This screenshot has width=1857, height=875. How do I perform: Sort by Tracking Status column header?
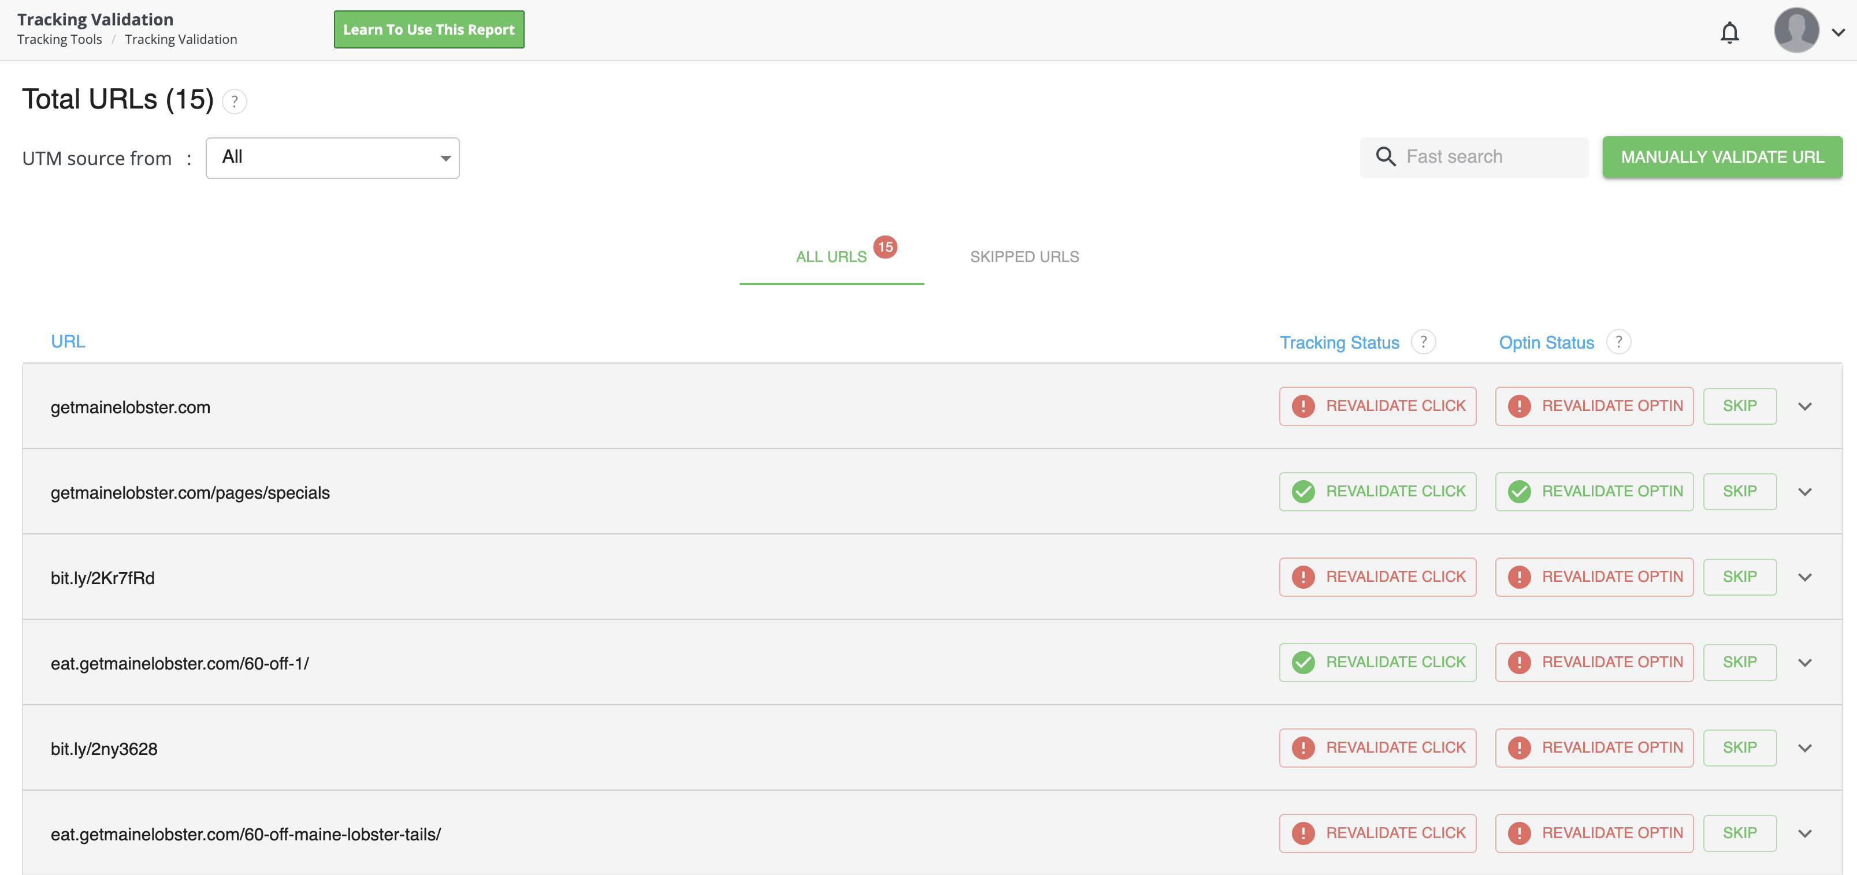click(1339, 343)
